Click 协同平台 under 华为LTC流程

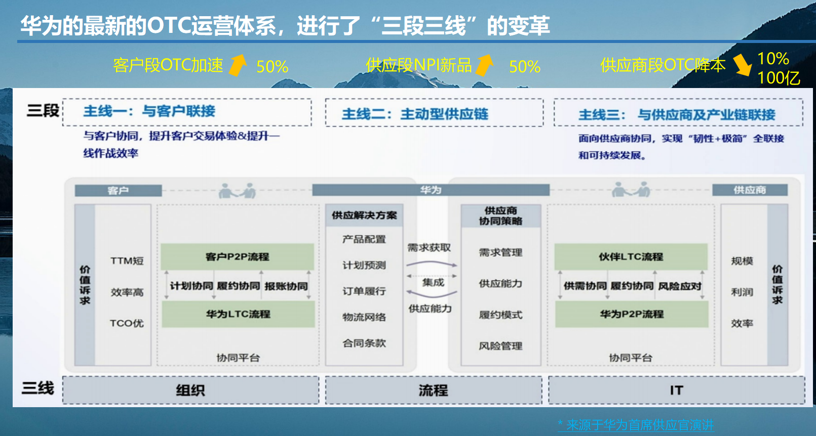(238, 358)
